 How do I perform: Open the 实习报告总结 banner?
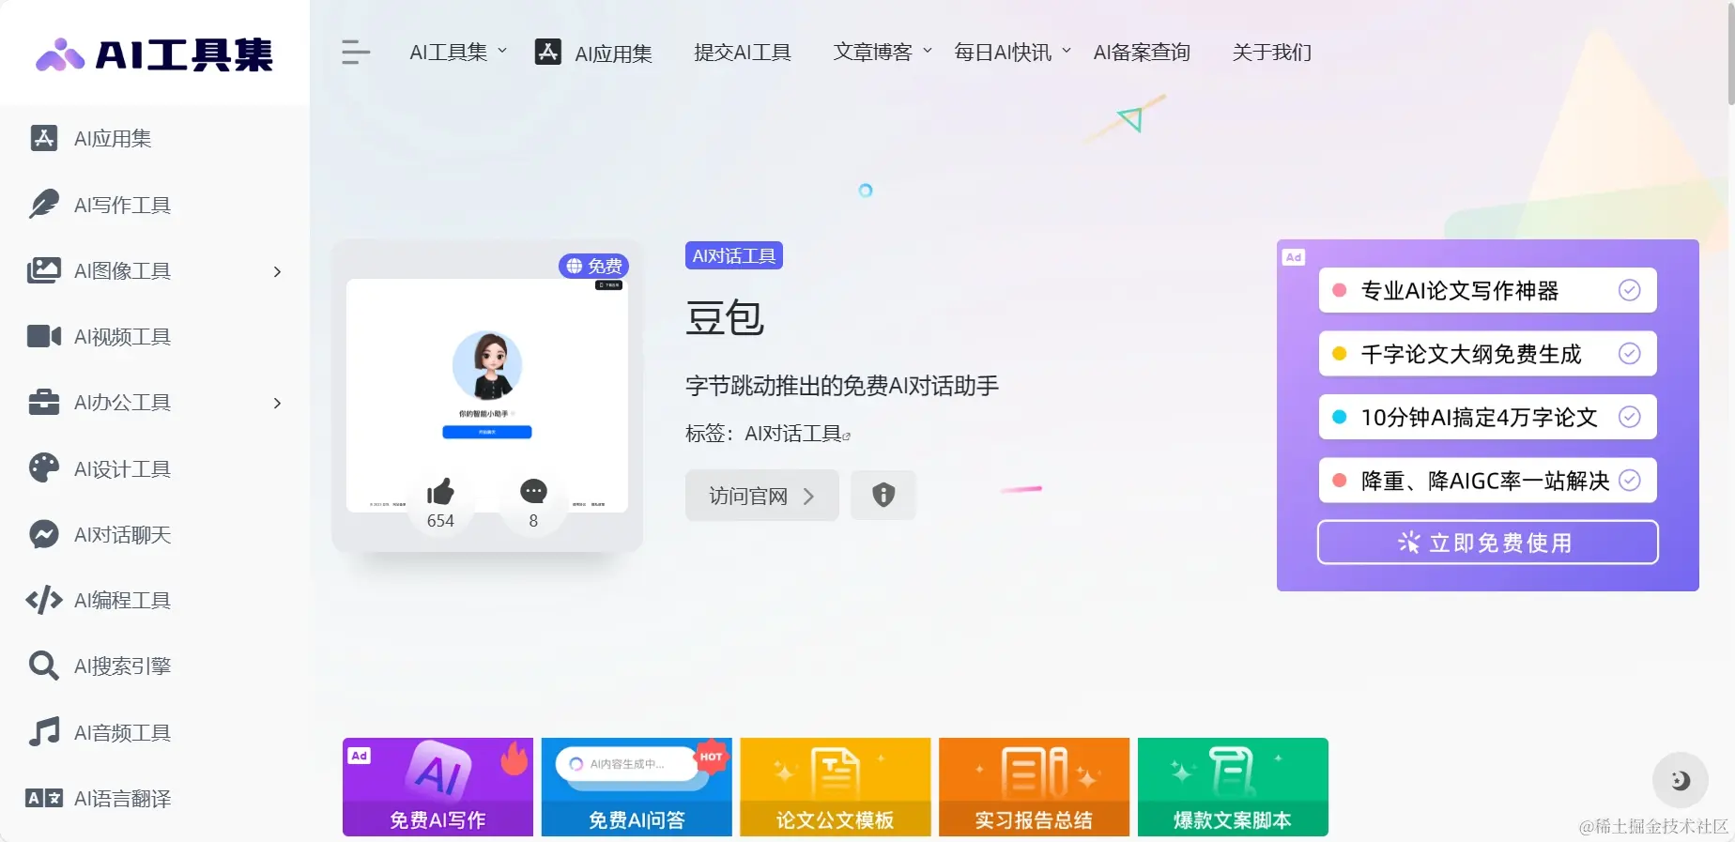tap(1034, 787)
